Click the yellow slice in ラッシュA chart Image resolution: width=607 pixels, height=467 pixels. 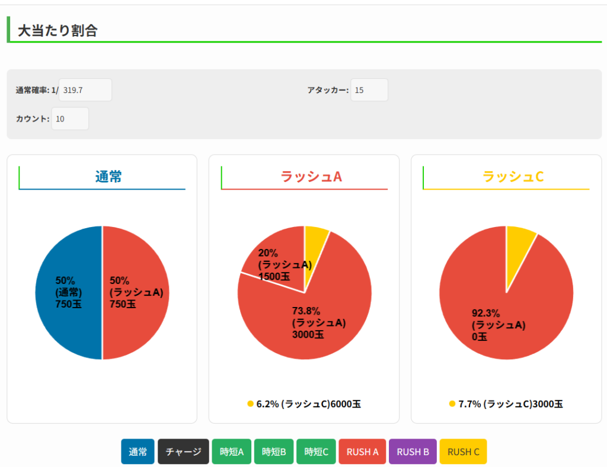click(x=314, y=240)
